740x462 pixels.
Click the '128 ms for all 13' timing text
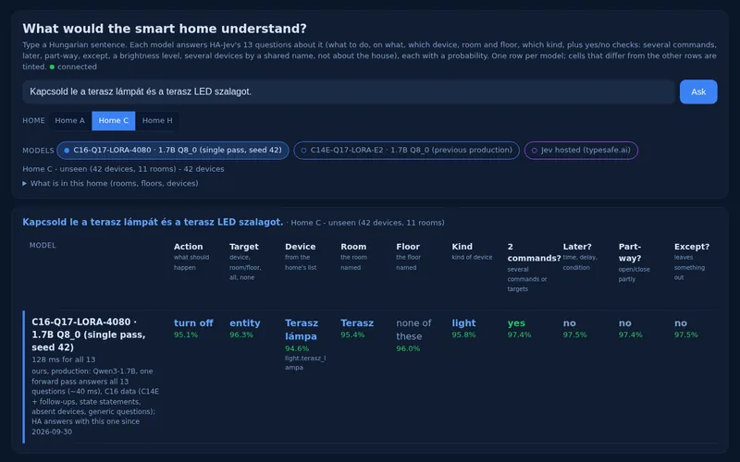[x=64, y=359]
